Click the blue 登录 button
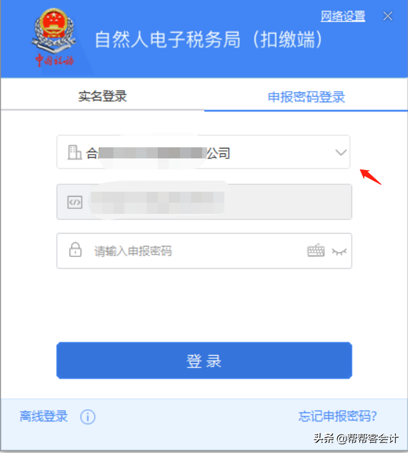Viewport: 408px width, 453px height. pyautogui.click(x=204, y=361)
